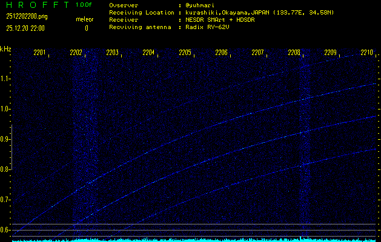Click the 2208 time marker

coord(294,53)
